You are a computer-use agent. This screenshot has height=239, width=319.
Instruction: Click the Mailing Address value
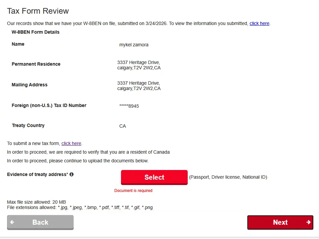[139, 86]
